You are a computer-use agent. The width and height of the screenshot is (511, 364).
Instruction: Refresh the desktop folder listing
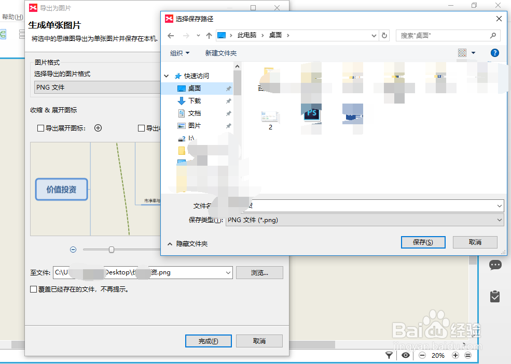384,35
